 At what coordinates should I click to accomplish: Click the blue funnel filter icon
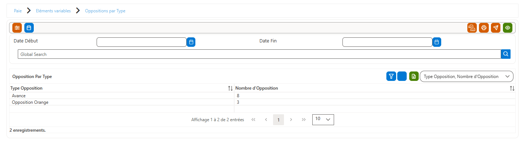pos(391,76)
